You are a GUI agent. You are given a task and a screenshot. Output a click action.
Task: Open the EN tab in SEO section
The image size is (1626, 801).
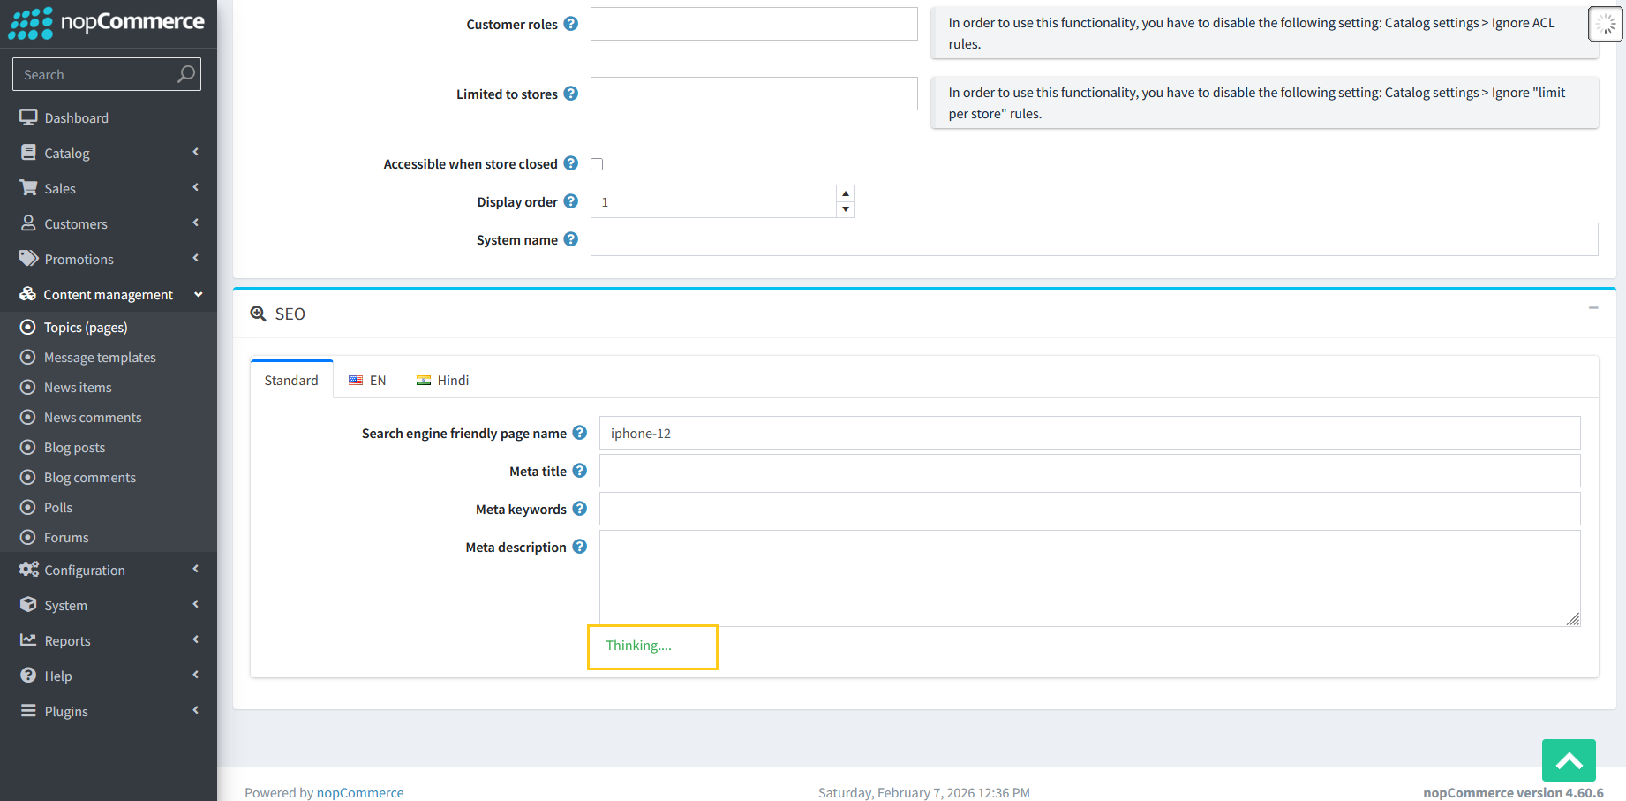(368, 380)
